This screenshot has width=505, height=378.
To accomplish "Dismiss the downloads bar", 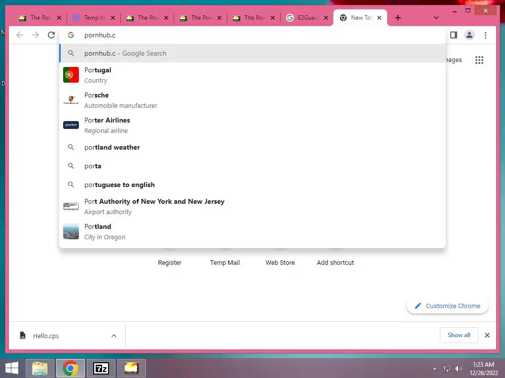I will 487,335.
